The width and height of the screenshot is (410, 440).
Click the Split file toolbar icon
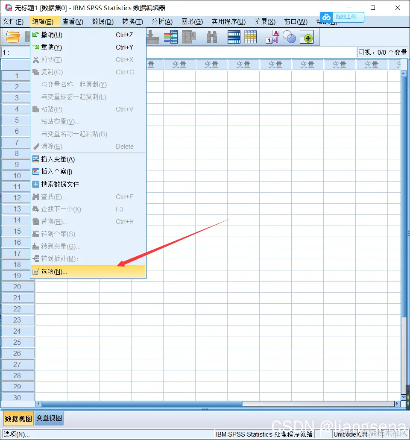(x=234, y=37)
